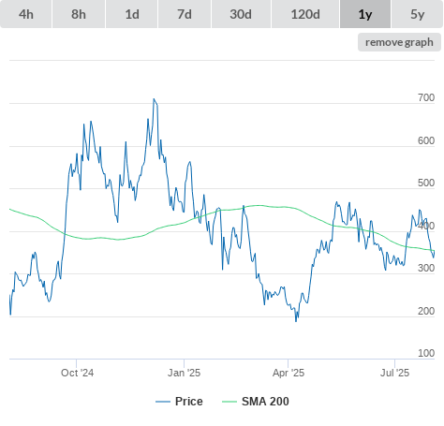Click the price peak near 700
This screenshot has height=426, width=444.
154,99
